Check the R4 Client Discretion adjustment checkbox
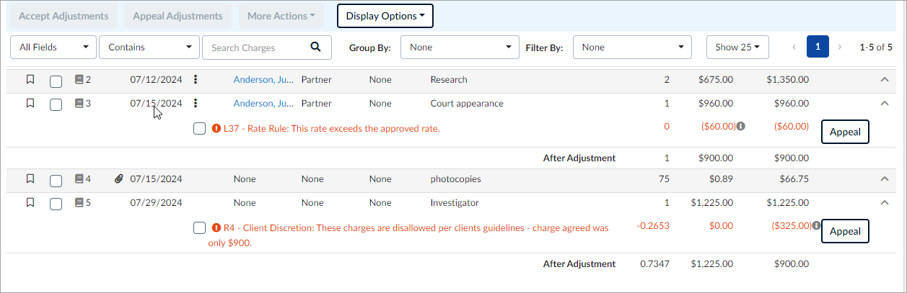This screenshot has height=293, width=907. pyautogui.click(x=200, y=228)
